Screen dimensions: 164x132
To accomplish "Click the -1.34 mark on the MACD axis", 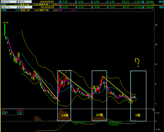I will click(157, 130).
